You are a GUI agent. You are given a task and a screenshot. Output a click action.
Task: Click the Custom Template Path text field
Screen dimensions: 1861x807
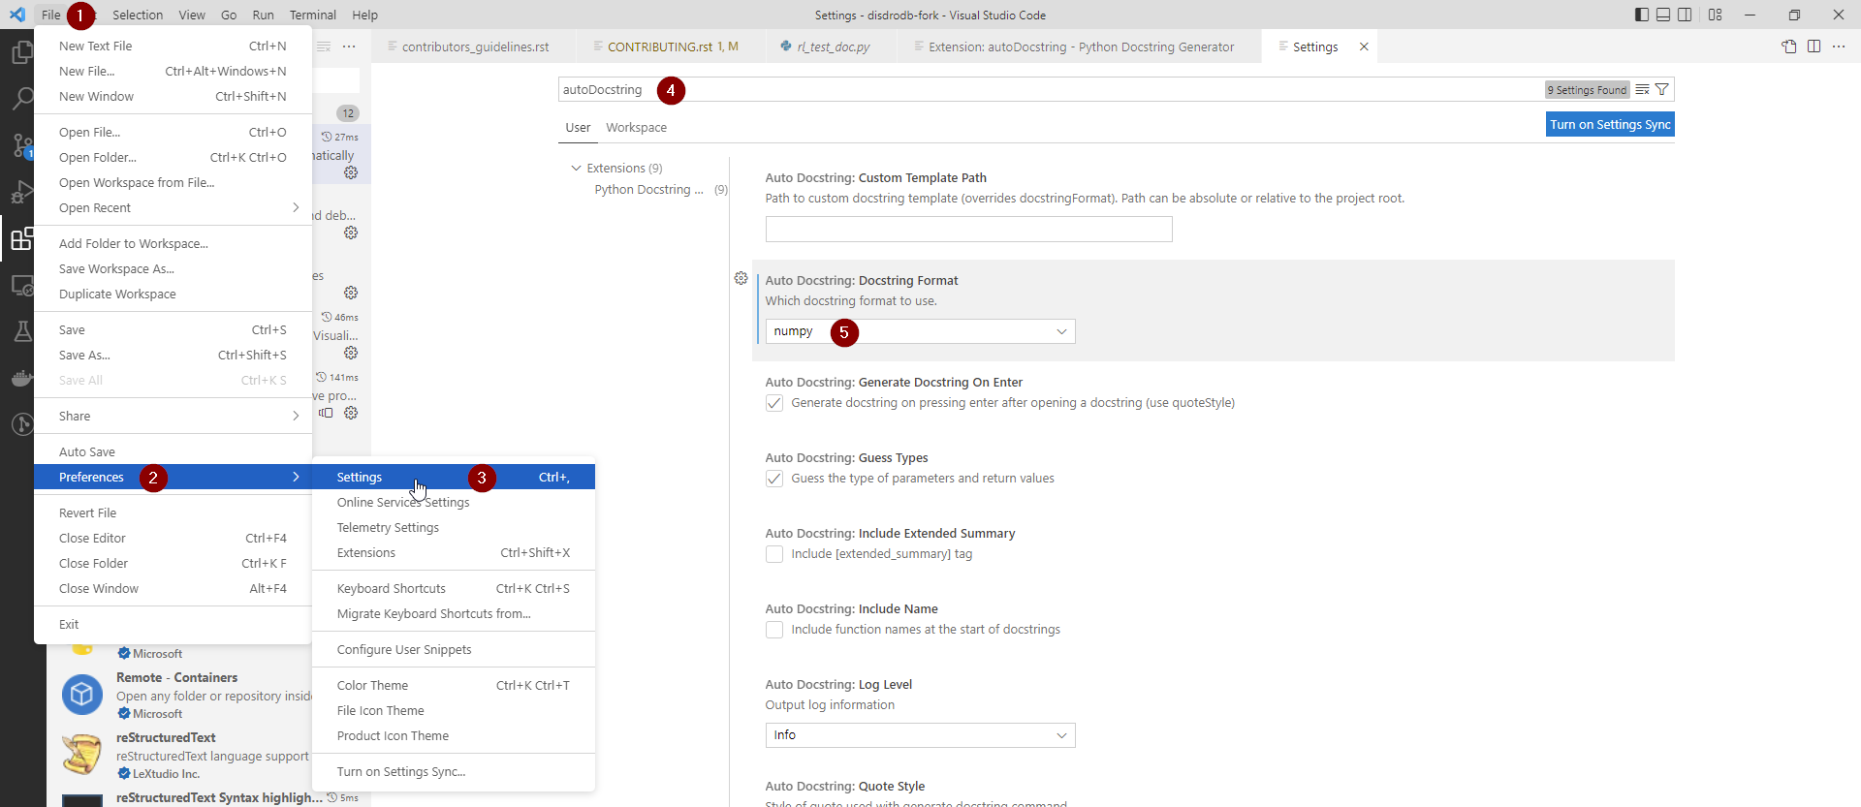[x=968, y=230]
